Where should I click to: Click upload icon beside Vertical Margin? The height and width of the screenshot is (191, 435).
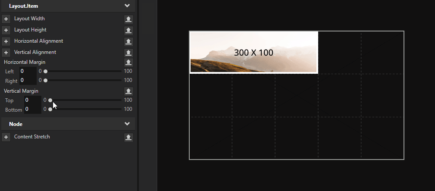click(128, 91)
